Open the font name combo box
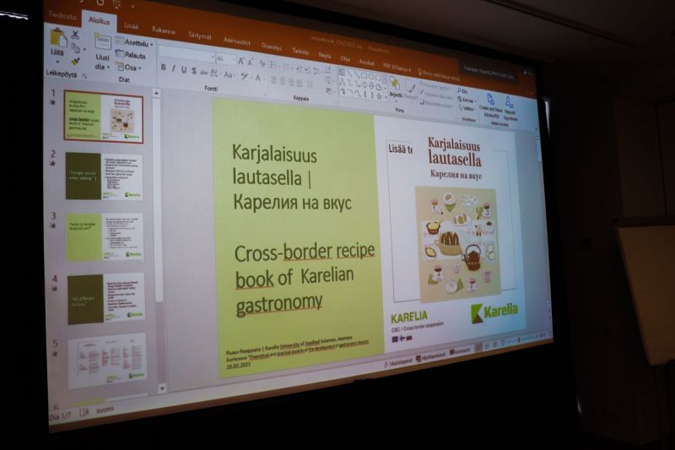The image size is (675, 450). point(186,56)
